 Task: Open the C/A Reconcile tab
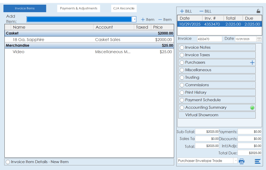click(x=124, y=8)
